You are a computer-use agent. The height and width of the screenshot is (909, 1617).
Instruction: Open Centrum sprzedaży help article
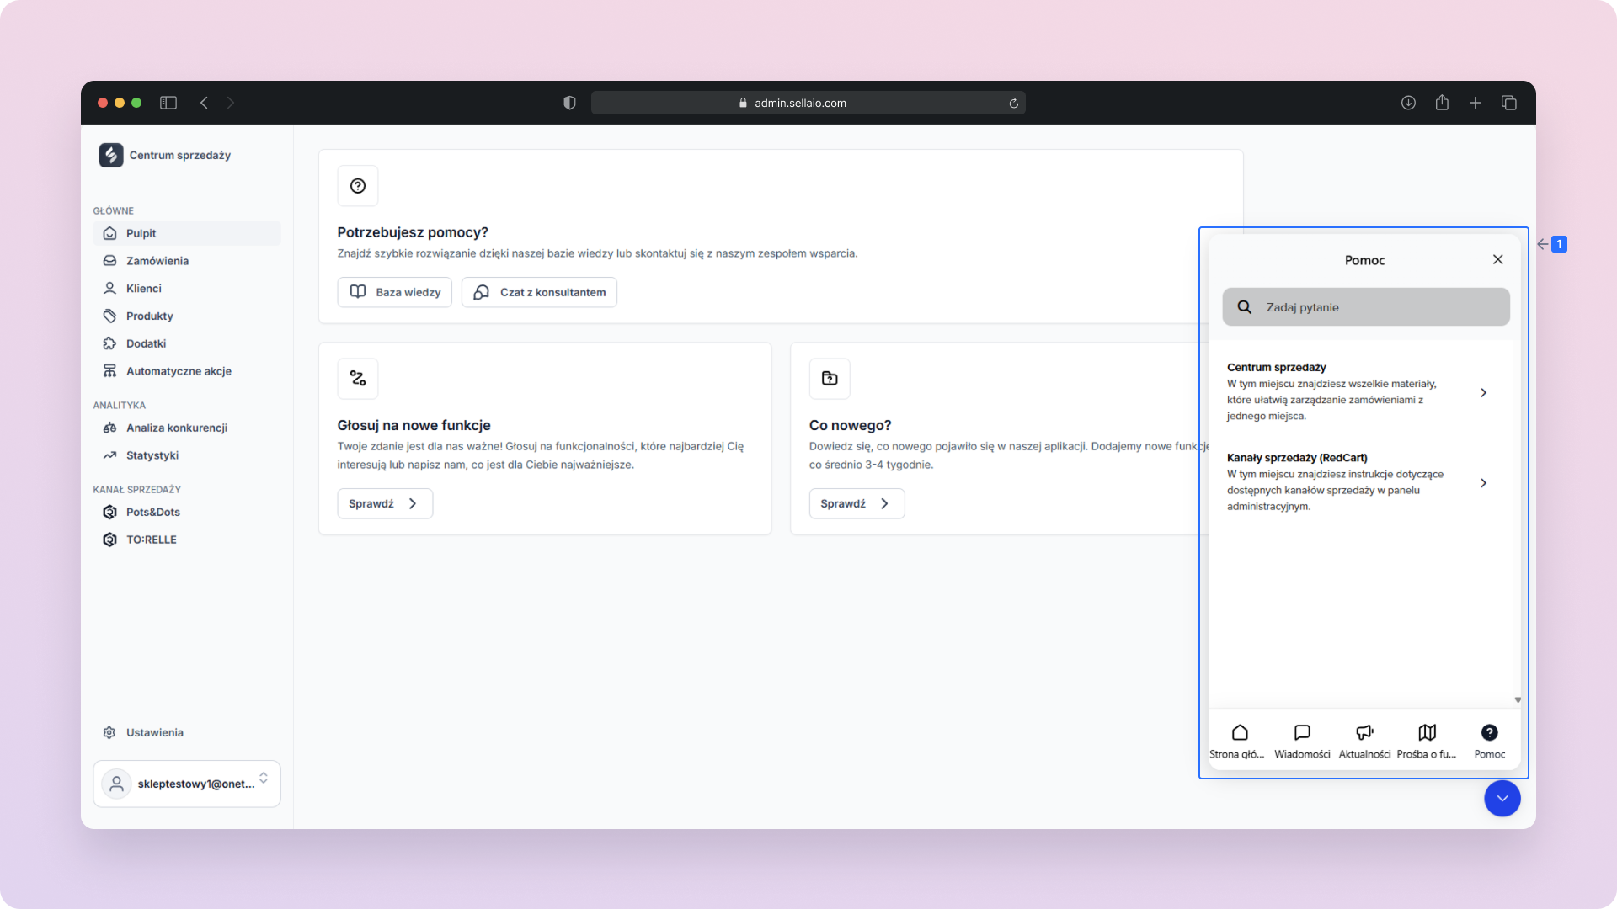tap(1358, 391)
